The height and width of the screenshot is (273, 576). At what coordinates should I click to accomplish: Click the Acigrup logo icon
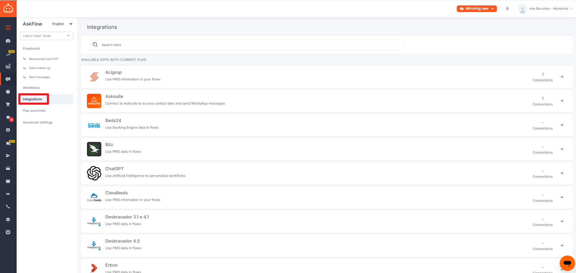point(94,77)
